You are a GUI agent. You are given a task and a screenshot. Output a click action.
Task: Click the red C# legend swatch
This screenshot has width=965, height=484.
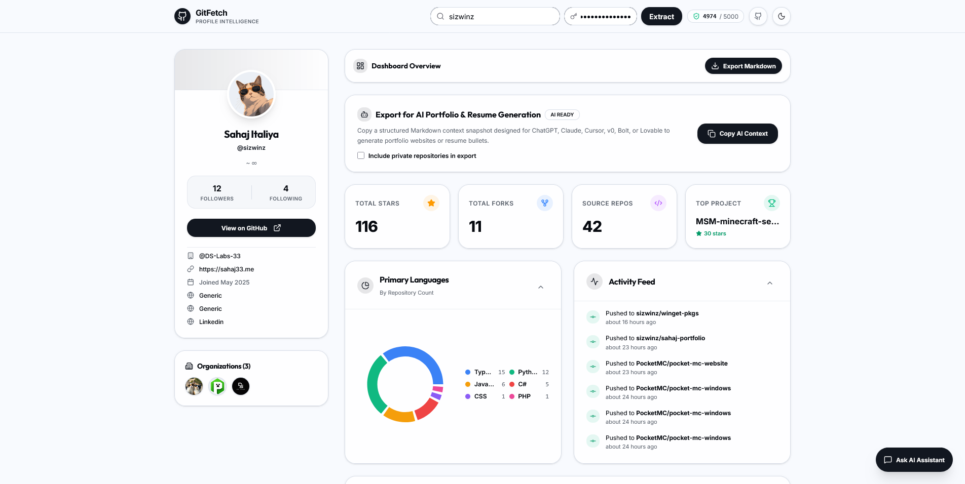click(512, 384)
